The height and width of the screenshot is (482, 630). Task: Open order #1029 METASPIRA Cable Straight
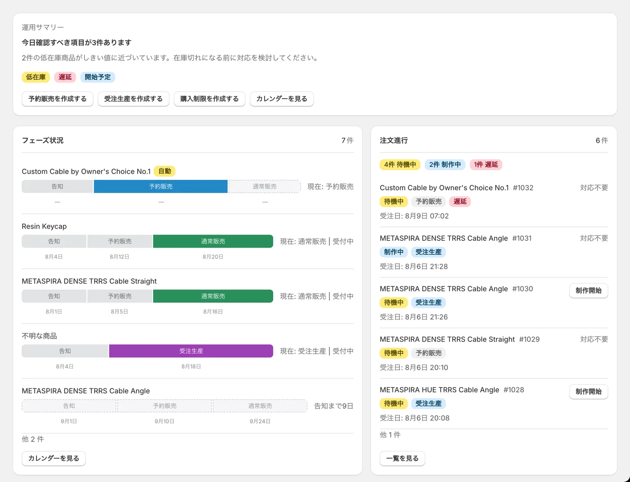tap(459, 339)
